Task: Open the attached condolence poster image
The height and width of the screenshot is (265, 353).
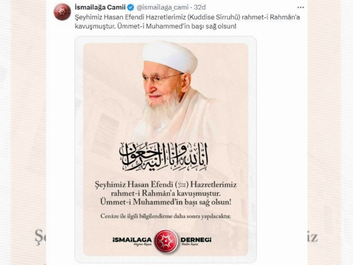Action: tap(166, 150)
